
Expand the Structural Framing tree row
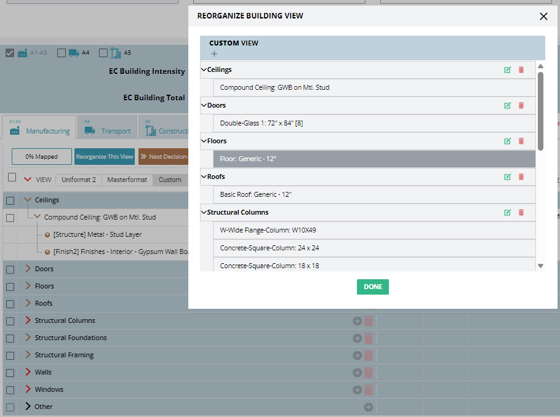27,355
